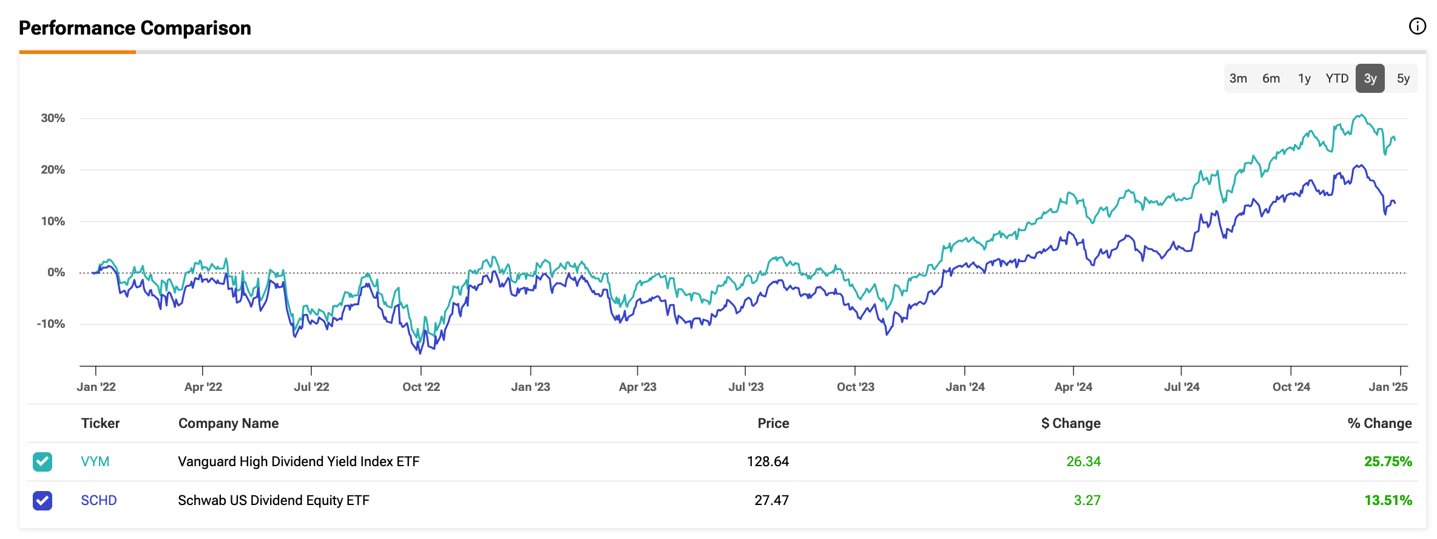This screenshot has width=1437, height=539.
Task: Click the VYM price 128.64
Action: (x=768, y=461)
